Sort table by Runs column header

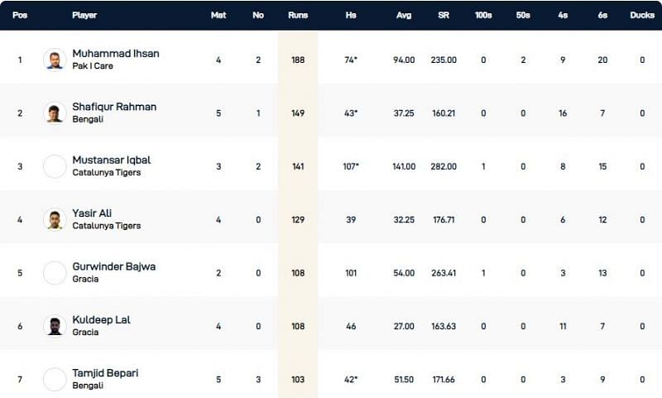298,16
